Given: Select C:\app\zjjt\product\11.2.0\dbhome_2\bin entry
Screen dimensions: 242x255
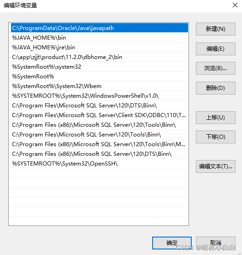Looking at the screenshot, I should [x=99, y=57].
